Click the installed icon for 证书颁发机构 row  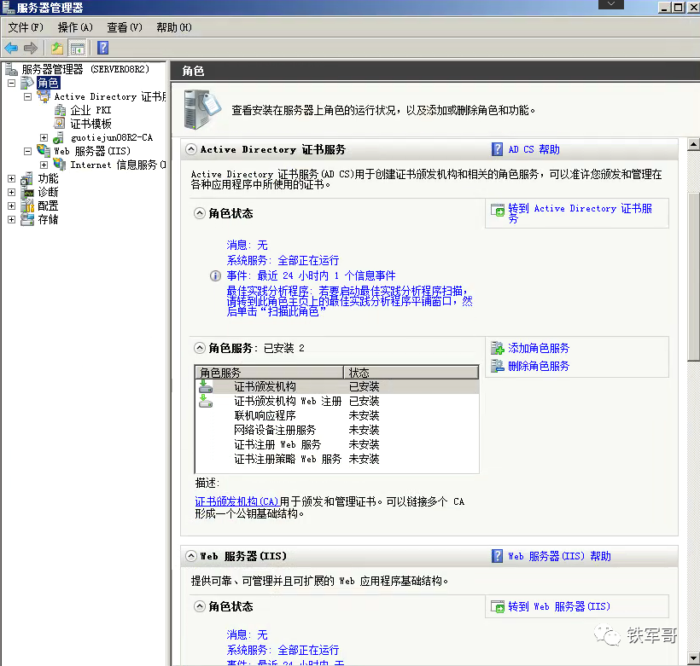point(206,386)
